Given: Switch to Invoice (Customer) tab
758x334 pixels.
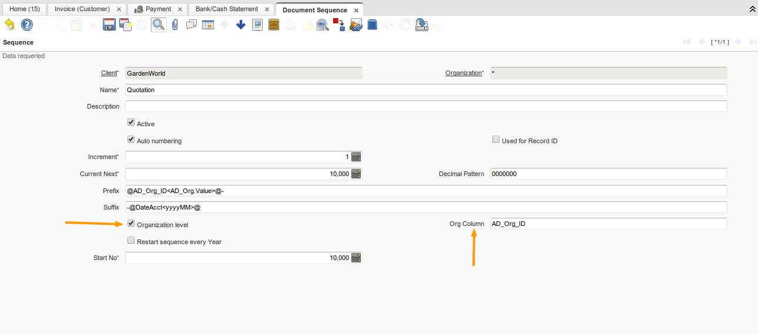Looking at the screenshot, I should (82, 9).
